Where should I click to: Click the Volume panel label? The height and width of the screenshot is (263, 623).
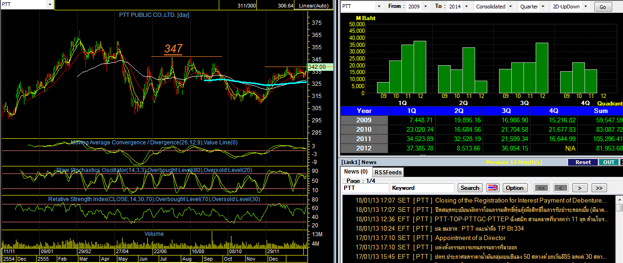pyautogui.click(x=154, y=233)
